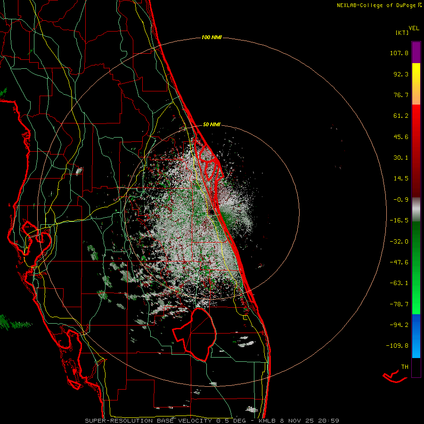Select the -78.7 legend value
This screenshot has width=424, height=424.
tap(399, 304)
